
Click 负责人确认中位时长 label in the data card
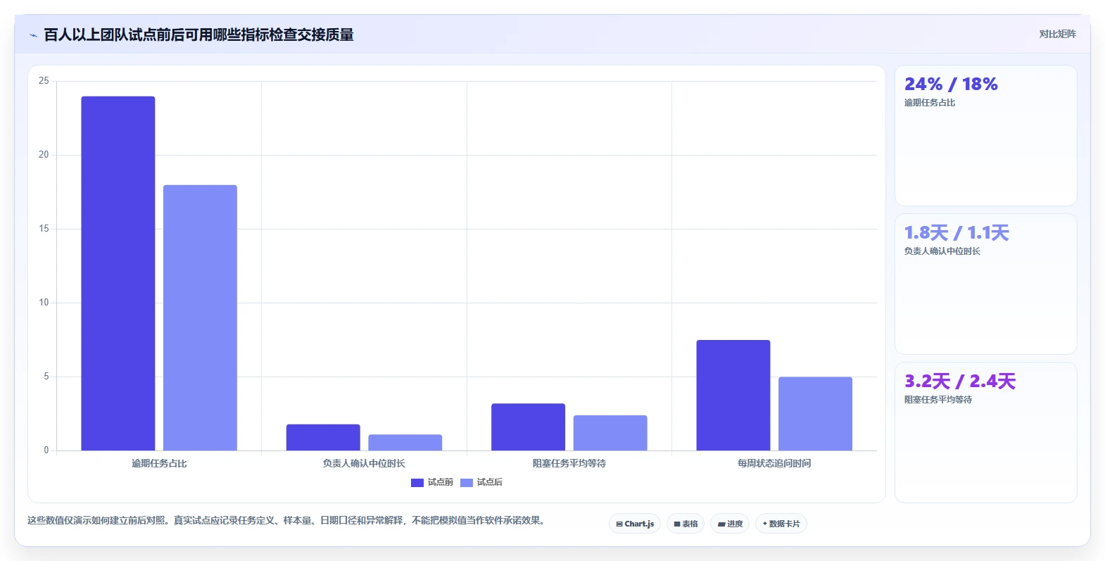click(942, 251)
